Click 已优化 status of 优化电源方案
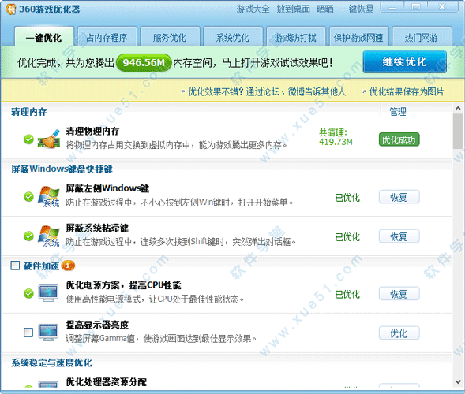Image resolution: width=465 pixels, height=394 pixels. pyautogui.click(x=347, y=294)
